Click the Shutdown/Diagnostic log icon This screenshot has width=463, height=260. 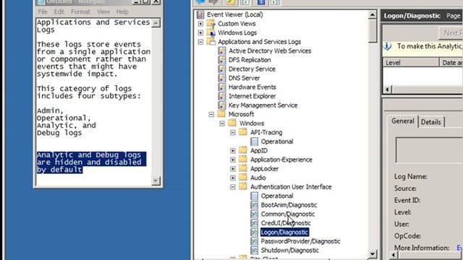254,251
